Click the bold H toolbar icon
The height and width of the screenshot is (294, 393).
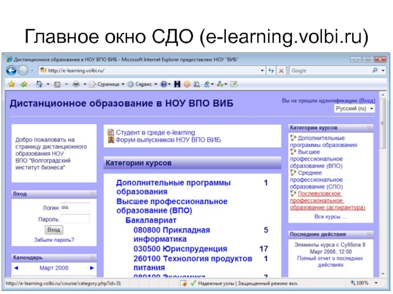coord(177,84)
